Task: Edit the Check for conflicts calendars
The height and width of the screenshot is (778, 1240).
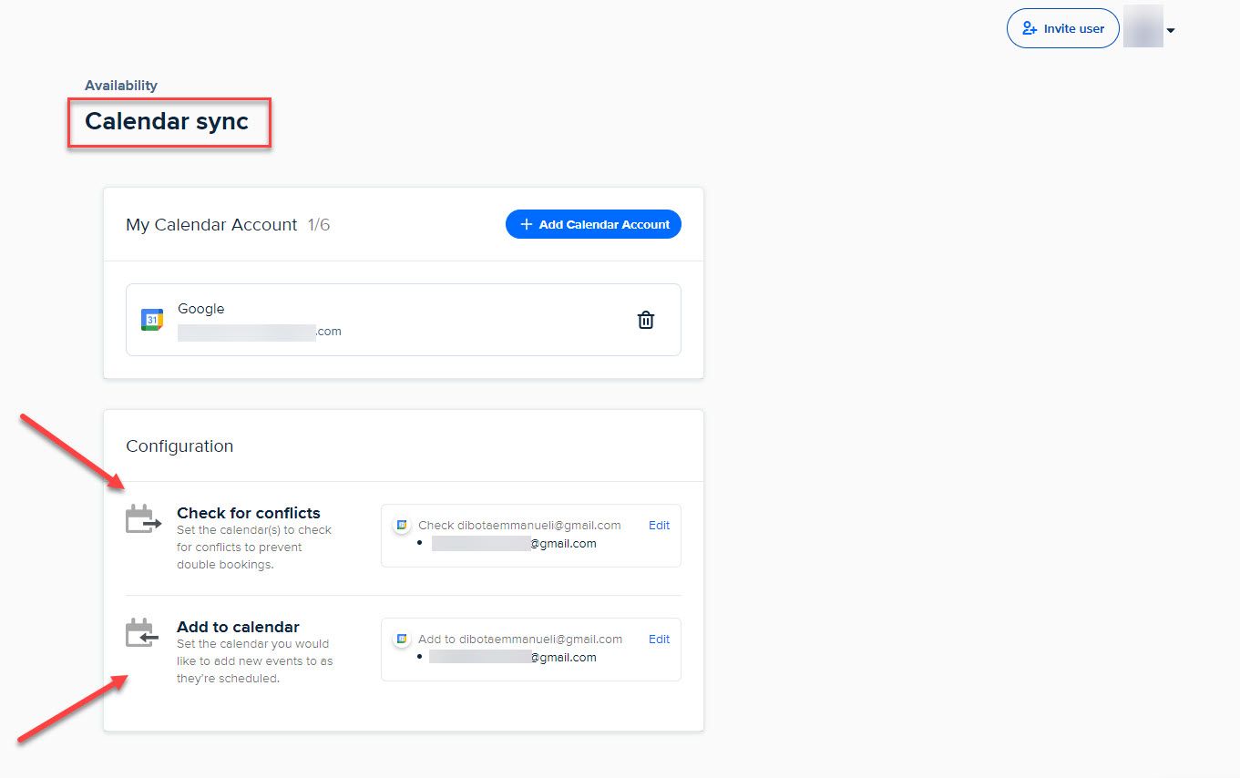Action: [659, 525]
